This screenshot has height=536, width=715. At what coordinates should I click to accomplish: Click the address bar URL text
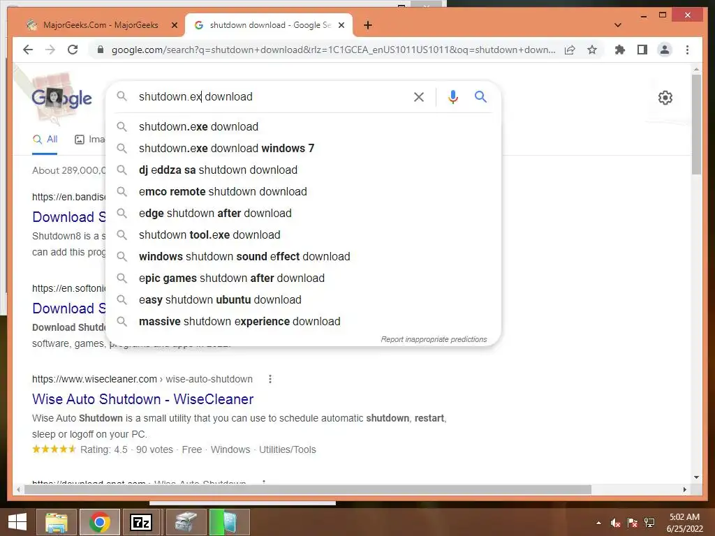coord(333,50)
